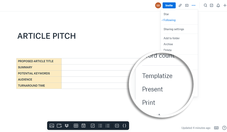Insert numbered list icon
The height and width of the screenshot is (132, 227).
click(107, 126)
